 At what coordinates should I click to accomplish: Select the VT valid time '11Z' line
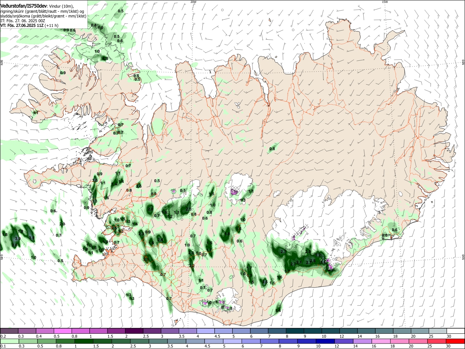coord(22,25)
